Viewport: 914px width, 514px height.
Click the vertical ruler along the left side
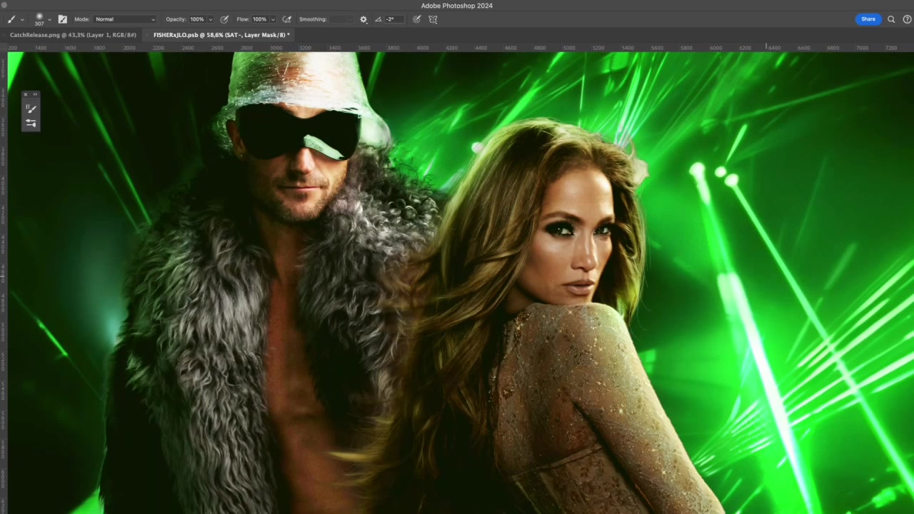pos(4,283)
